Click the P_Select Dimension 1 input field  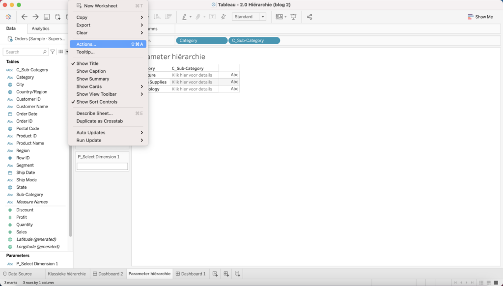coord(102,167)
